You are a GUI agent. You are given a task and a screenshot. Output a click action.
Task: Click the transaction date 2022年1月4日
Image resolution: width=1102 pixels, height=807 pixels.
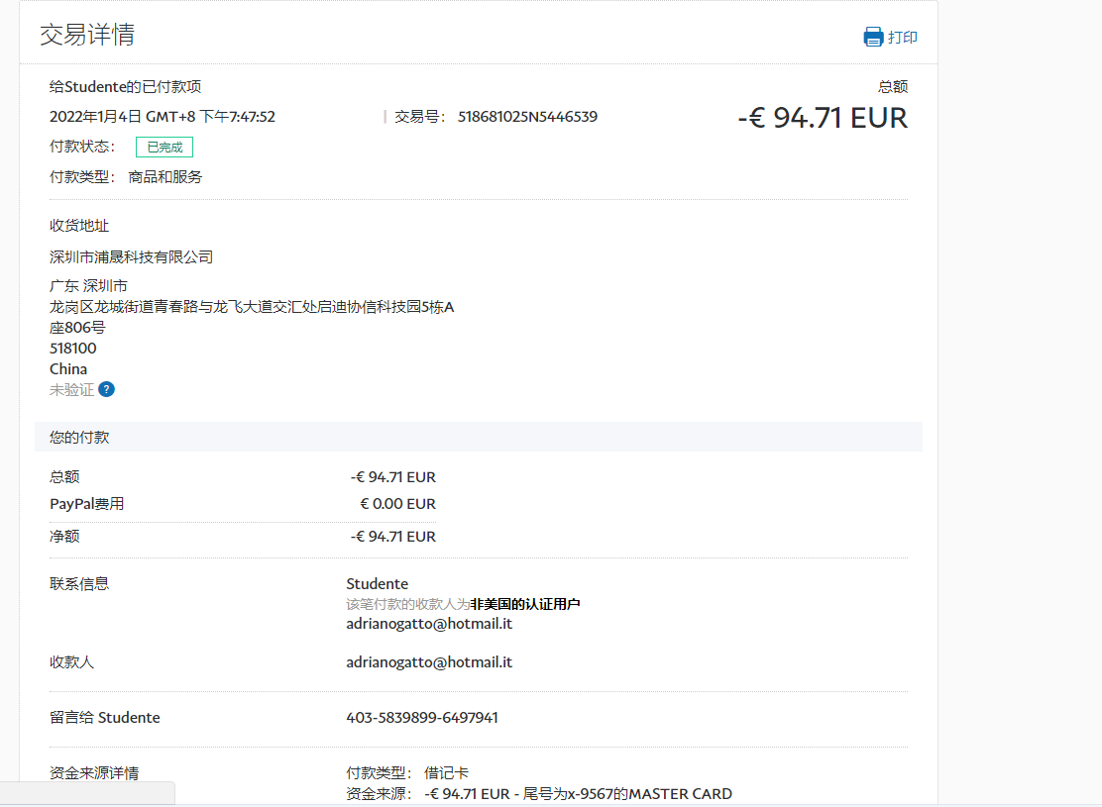point(96,117)
